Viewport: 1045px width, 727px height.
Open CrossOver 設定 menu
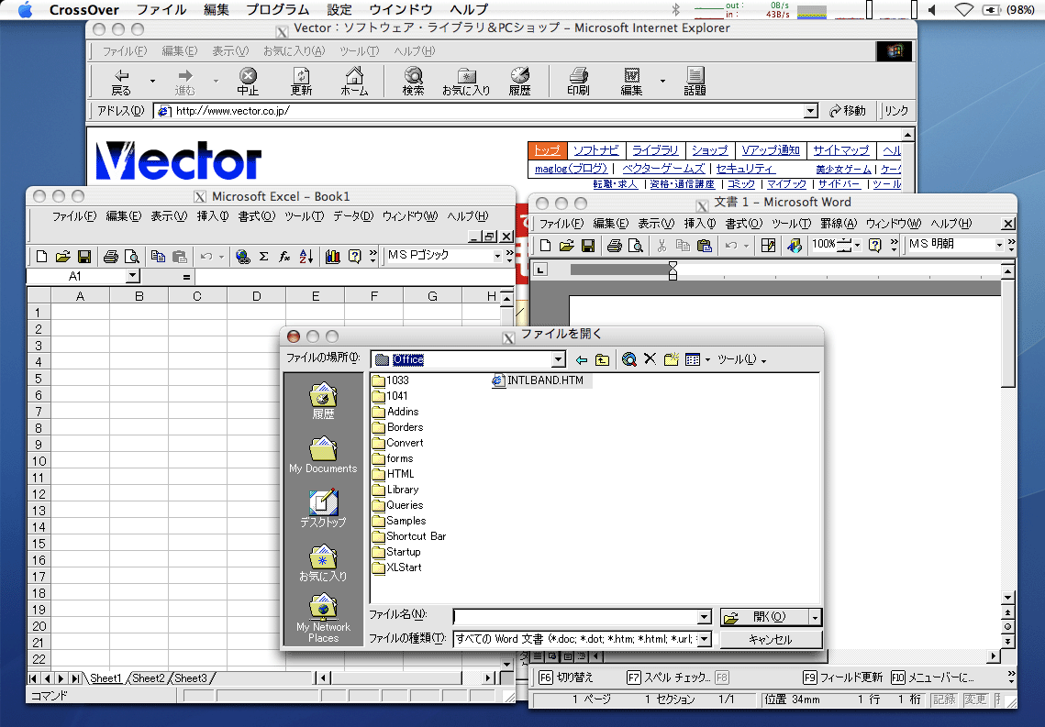coord(339,9)
